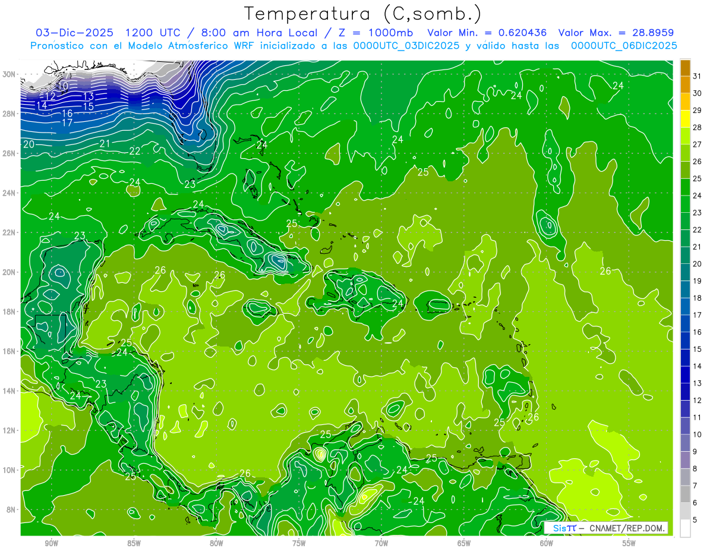This screenshot has height=551, width=713.
Task: Click the longitude axis label "75W"
Action: (299, 543)
